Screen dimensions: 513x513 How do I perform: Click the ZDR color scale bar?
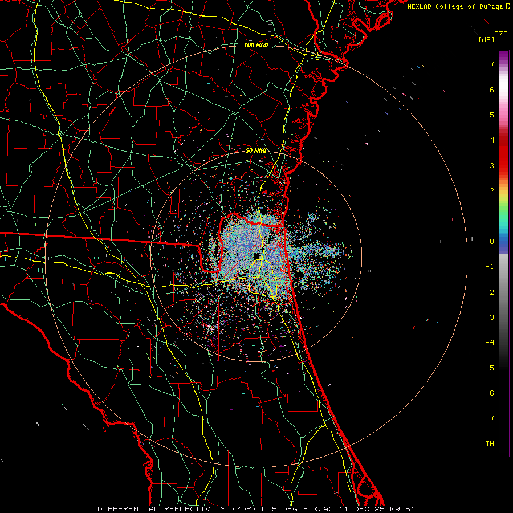point(503,253)
